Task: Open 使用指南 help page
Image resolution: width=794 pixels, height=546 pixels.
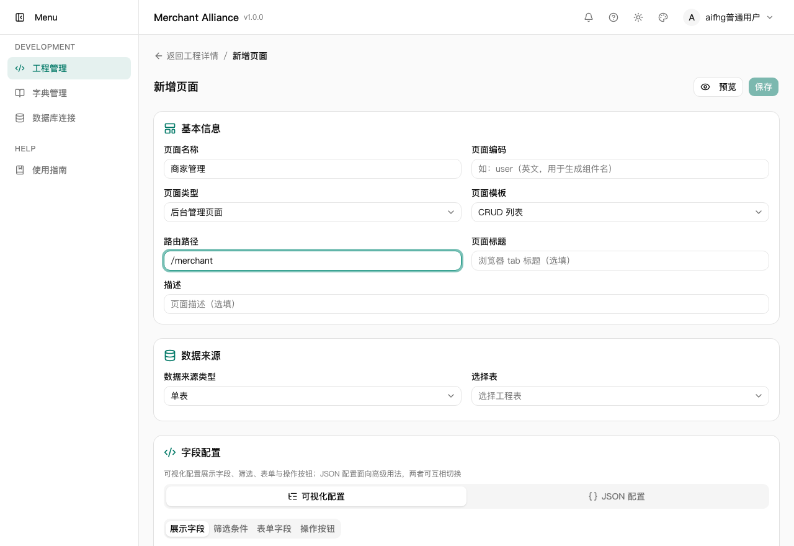Action: point(69,170)
